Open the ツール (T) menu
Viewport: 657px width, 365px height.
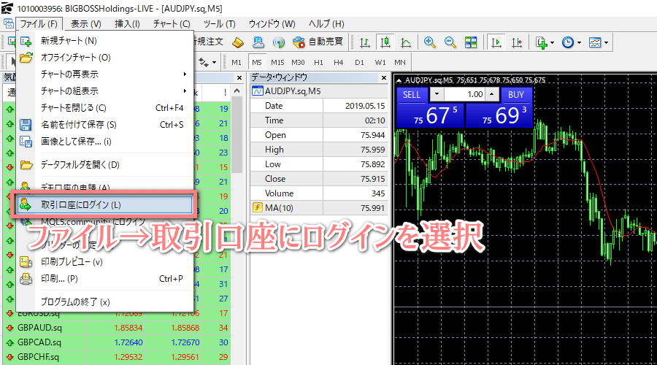(x=220, y=24)
